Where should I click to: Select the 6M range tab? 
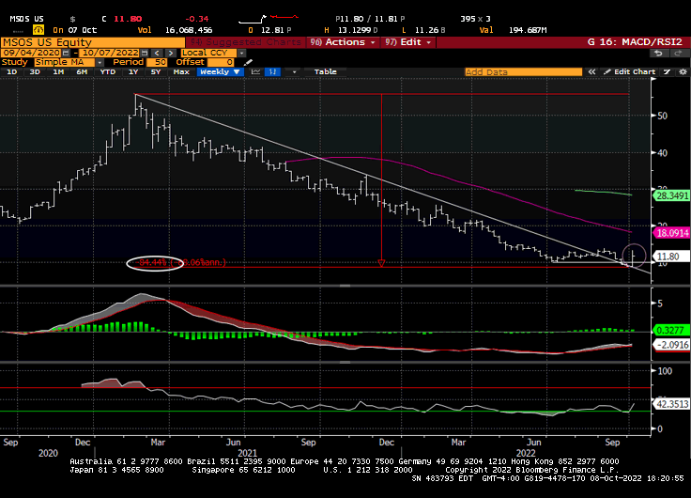point(82,72)
